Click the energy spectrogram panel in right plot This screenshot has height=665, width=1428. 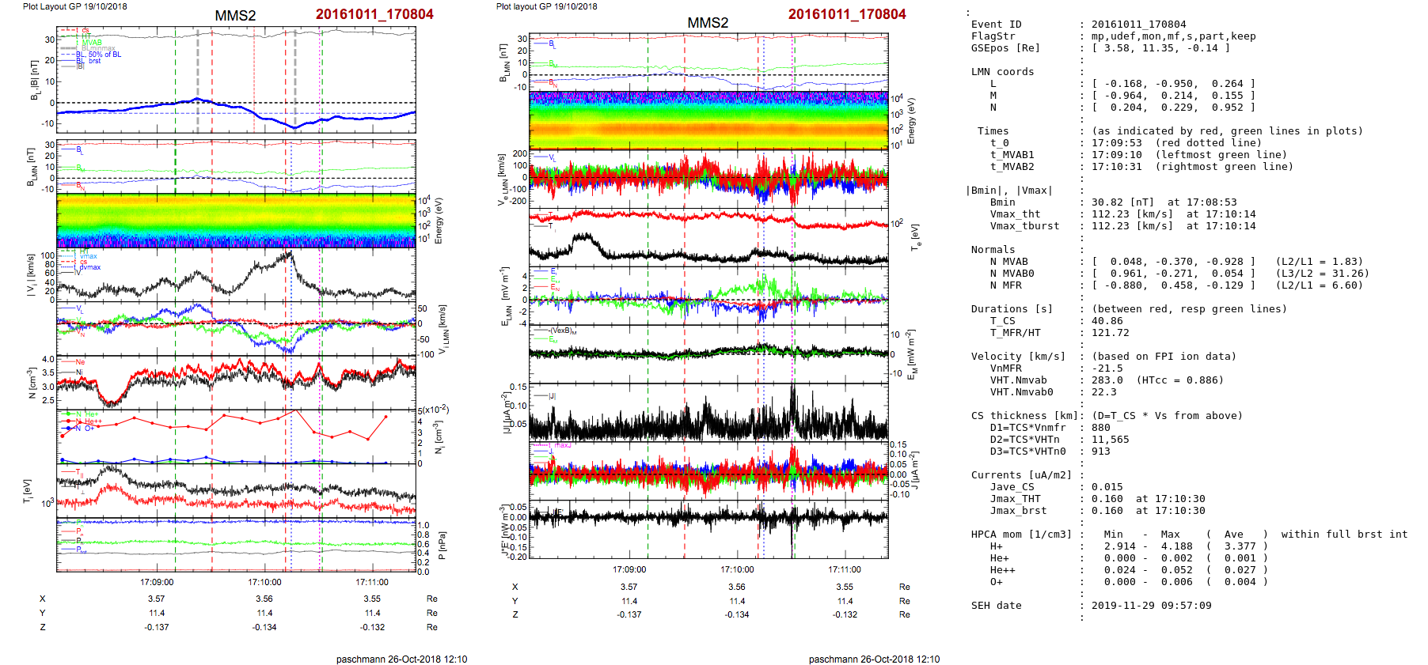point(708,120)
